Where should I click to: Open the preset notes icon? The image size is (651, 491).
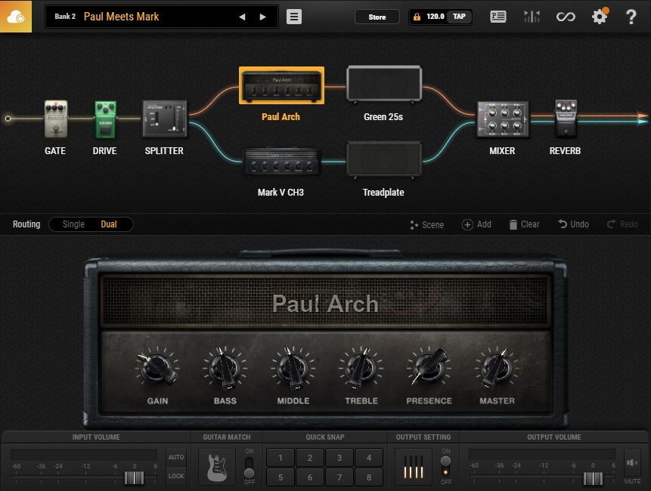pos(498,17)
